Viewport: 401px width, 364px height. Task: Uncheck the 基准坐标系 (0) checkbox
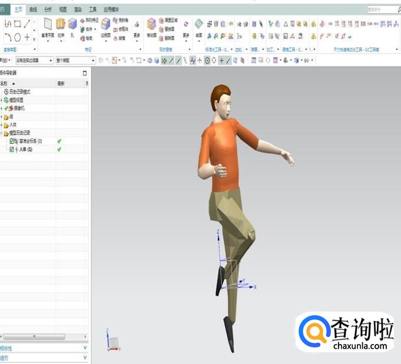pos(12,141)
